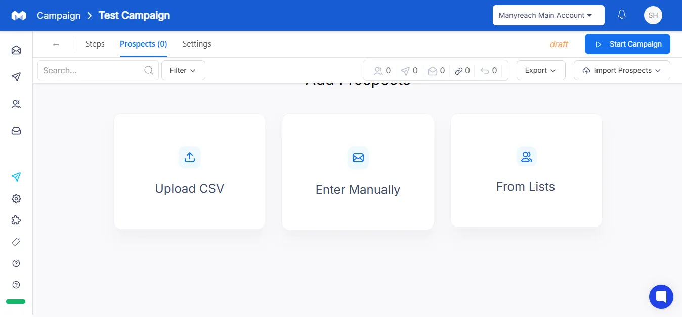Screen dimensions: 682x317
Task: Click the opened-emails envelope counter icon
Action: (432, 70)
